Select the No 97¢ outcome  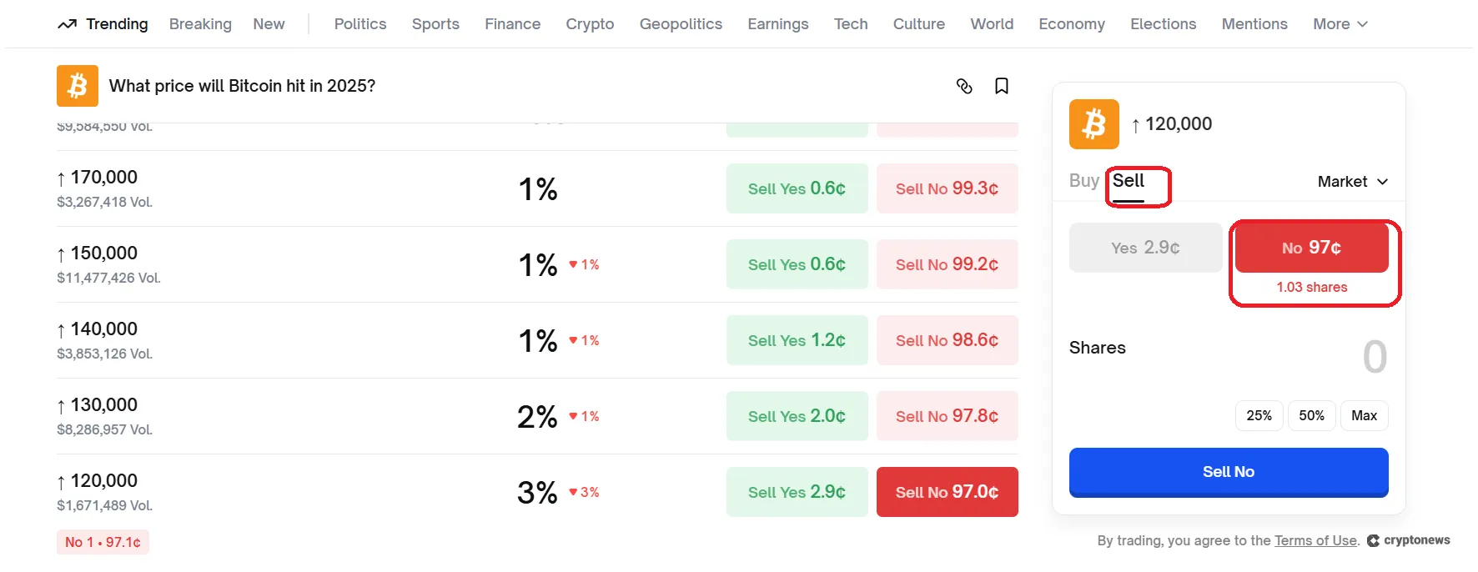1311,248
